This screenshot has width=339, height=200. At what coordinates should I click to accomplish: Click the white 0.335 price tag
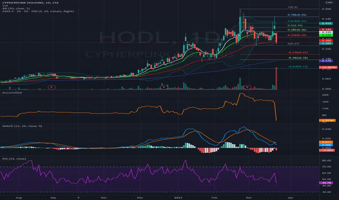pyautogui.click(x=326, y=32)
